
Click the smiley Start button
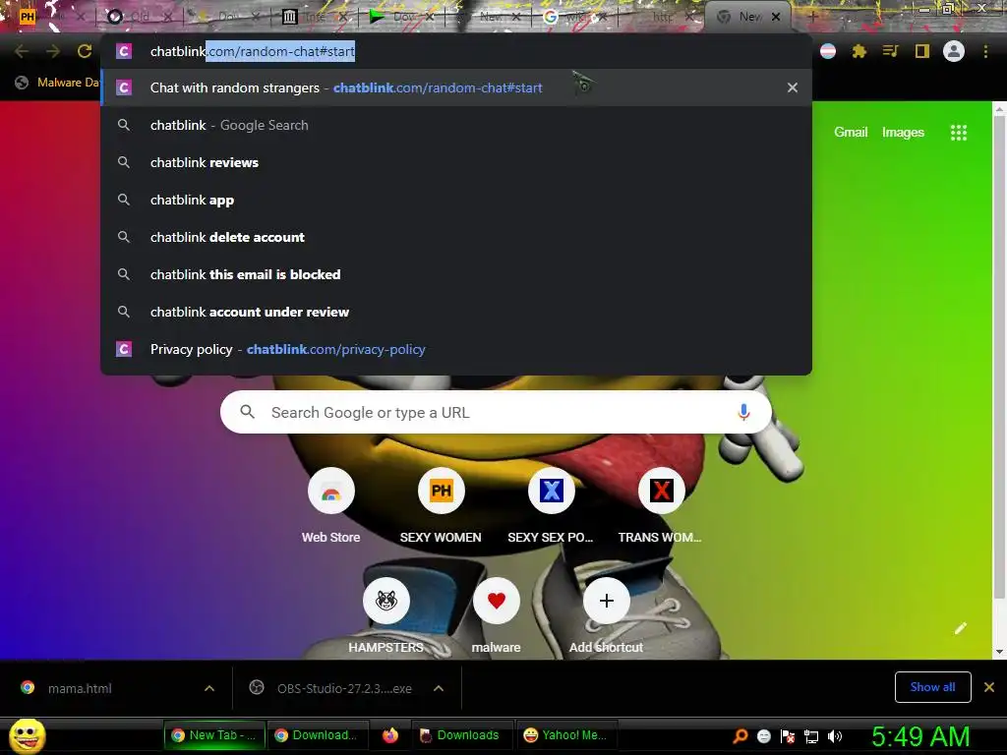[x=27, y=735]
